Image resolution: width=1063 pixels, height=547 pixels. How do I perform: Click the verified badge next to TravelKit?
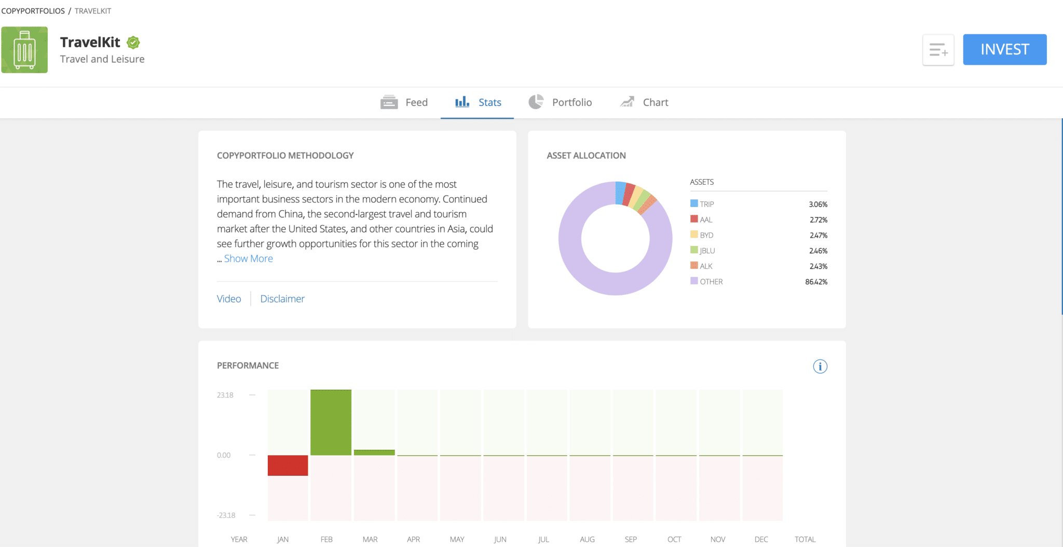pyautogui.click(x=133, y=43)
